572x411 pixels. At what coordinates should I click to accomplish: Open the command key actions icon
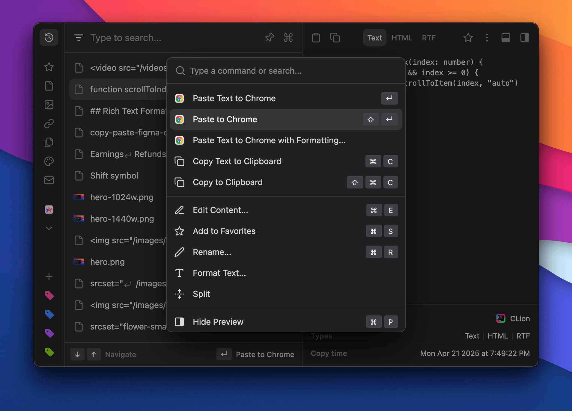click(288, 38)
